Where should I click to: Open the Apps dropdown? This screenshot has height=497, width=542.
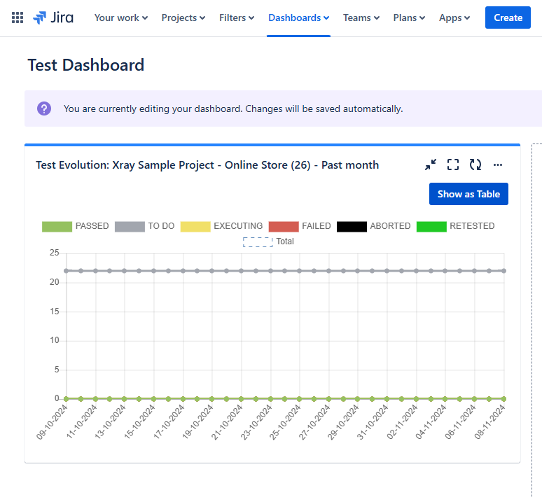pos(454,17)
